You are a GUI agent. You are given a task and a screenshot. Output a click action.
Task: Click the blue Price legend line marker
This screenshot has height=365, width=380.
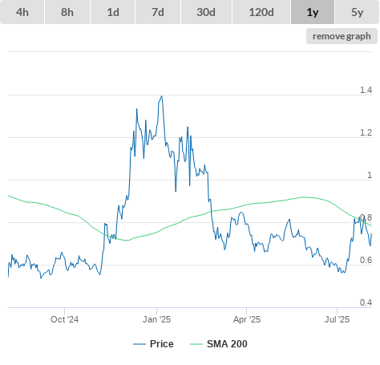139,344
